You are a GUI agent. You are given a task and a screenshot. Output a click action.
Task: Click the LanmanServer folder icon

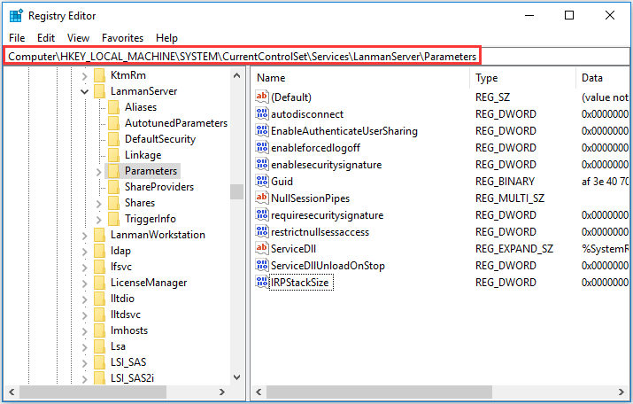[x=99, y=91]
